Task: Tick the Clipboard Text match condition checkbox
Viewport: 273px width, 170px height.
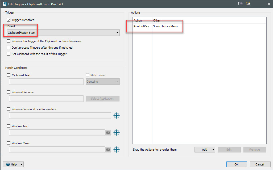Action: point(9,75)
